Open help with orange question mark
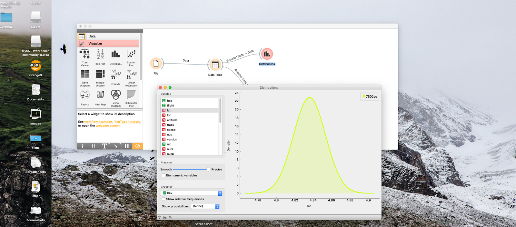The width and height of the screenshot is (516, 227). click(138, 146)
